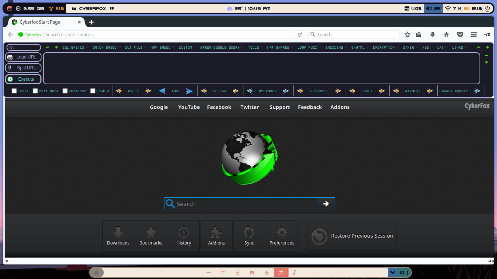Click the \xHEX right arrow
Image resolution: width=497 pixels, height=279 pixels.
(x=382, y=91)
